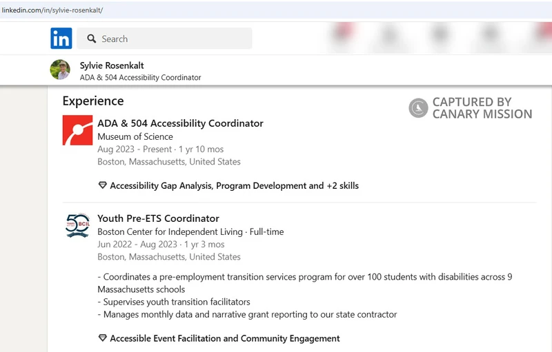Open Sylvie Rosenkalt name in sticky header
Image resolution: width=552 pixels, height=352 pixels.
[112, 65]
